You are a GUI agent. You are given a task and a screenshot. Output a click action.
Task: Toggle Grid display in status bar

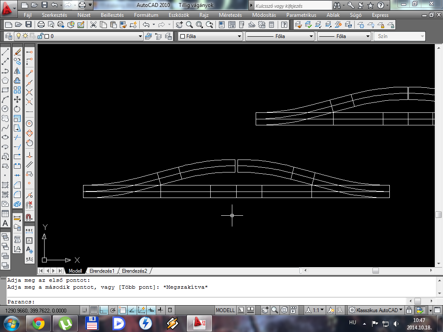94,310
